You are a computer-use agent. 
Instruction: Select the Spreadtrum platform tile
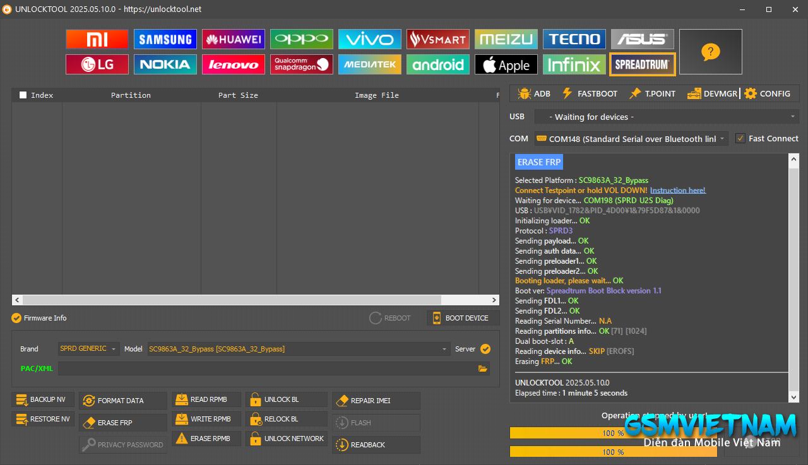point(643,64)
